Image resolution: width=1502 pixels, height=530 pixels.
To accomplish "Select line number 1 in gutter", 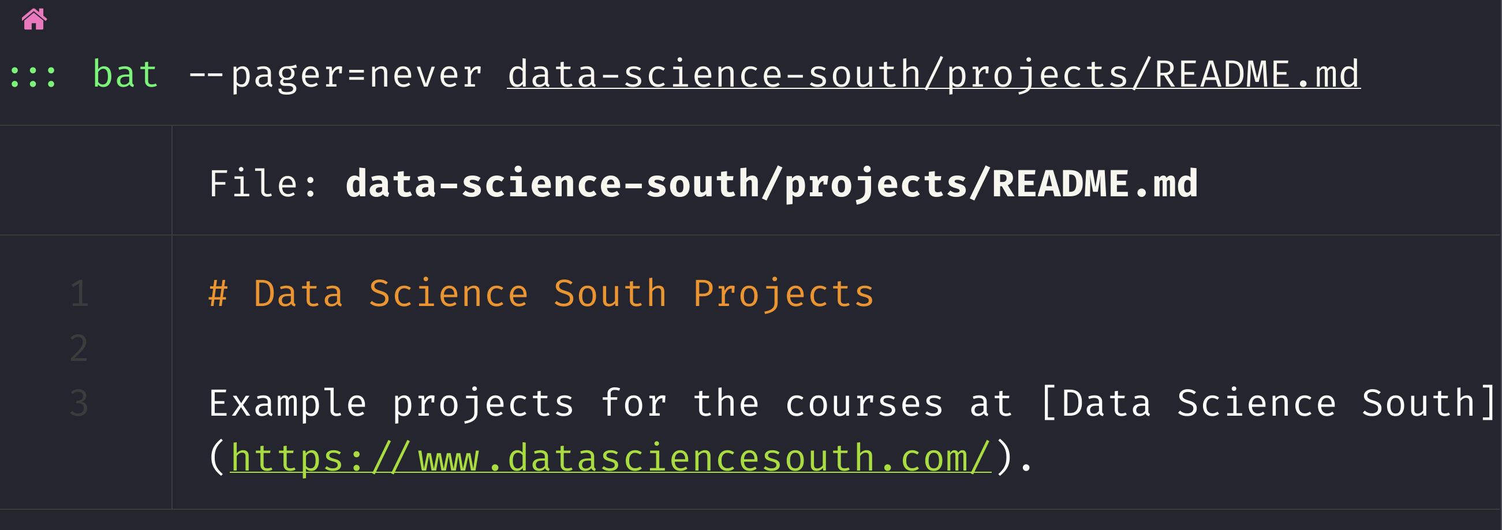I will (79, 293).
